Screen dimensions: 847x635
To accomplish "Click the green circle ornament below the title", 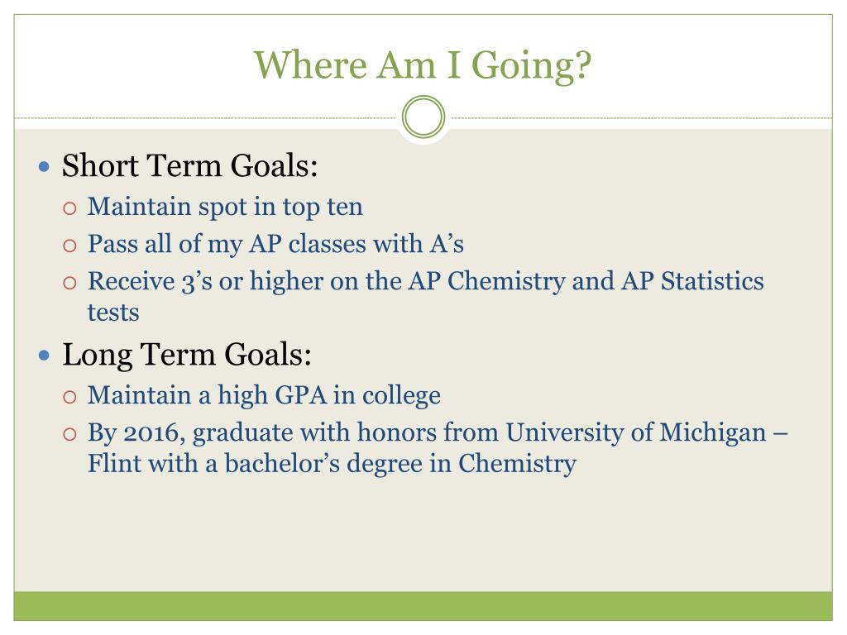I will (x=423, y=117).
